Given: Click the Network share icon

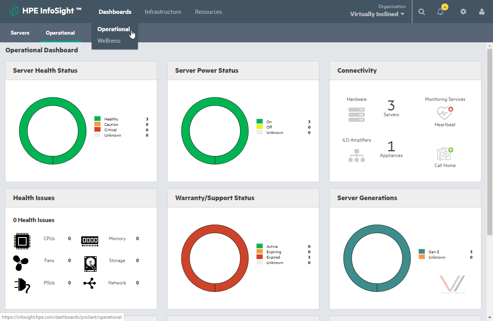Looking at the screenshot, I should click(90, 284).
